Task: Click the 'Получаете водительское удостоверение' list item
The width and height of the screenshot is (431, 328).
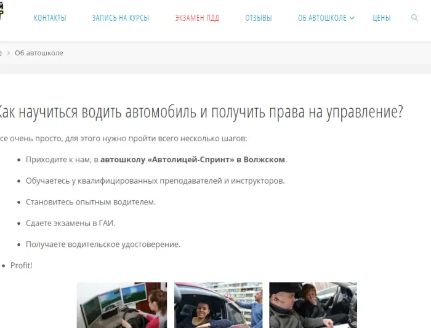Action: point(103,244)
